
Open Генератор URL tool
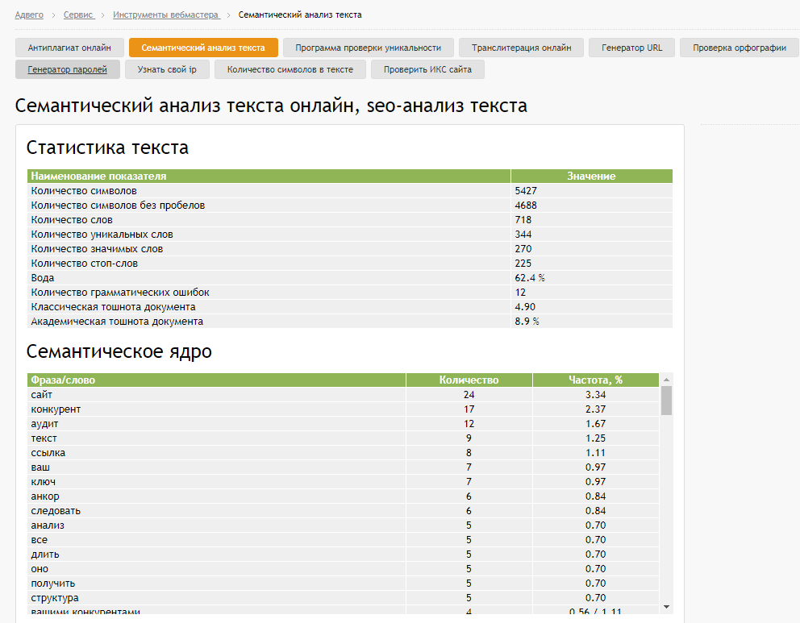pos(631,48)
